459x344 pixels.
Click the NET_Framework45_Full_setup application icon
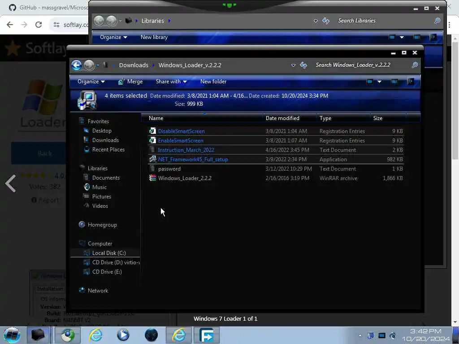point(152,159)
